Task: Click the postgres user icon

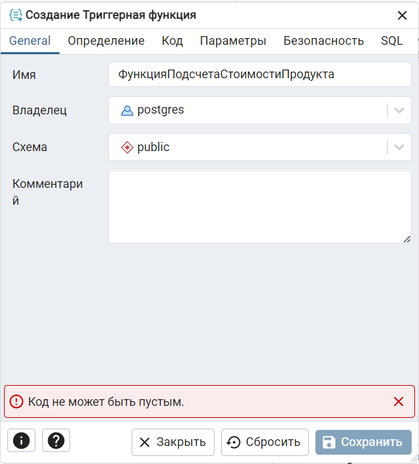Action: tap(127, 111)
